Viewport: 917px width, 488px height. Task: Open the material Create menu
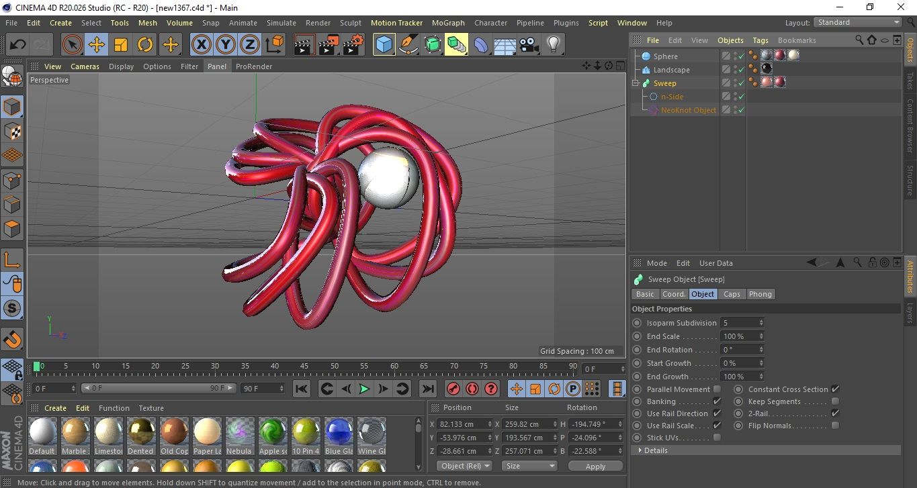tap(55, 408)
